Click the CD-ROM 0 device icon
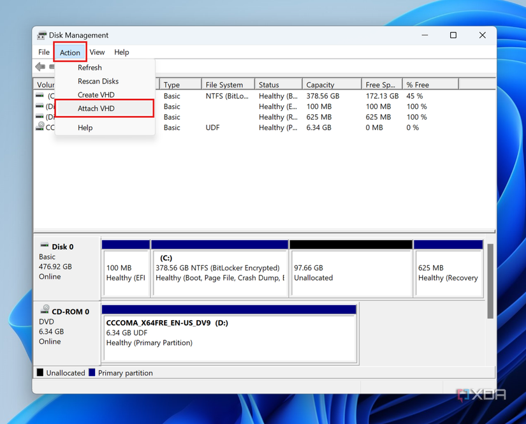This screenshot has height=424, width=526. (x=45, y=311)
